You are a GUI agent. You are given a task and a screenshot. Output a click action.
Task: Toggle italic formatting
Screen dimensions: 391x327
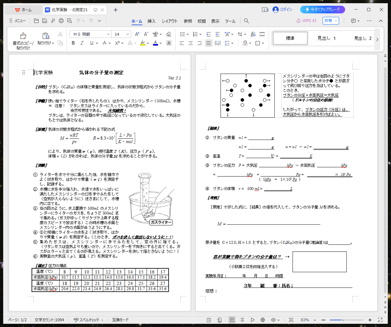(82, 43)
